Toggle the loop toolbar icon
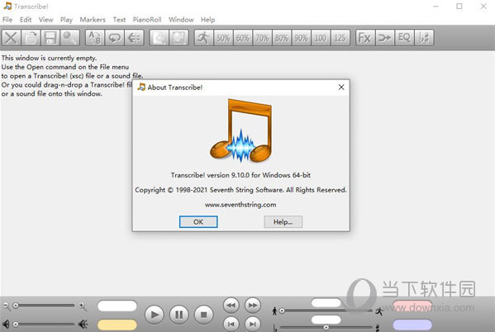 pos(115,38)
